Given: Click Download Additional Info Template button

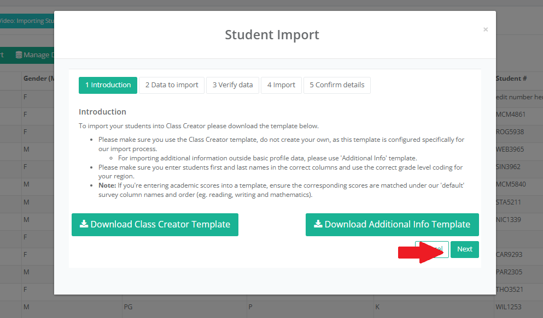Looking at the screenshot, I should [393, 225].
